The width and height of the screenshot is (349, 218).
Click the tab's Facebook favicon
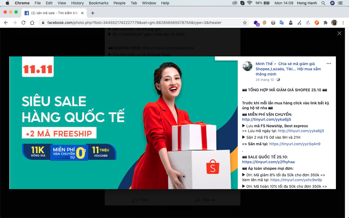[27, 13]
